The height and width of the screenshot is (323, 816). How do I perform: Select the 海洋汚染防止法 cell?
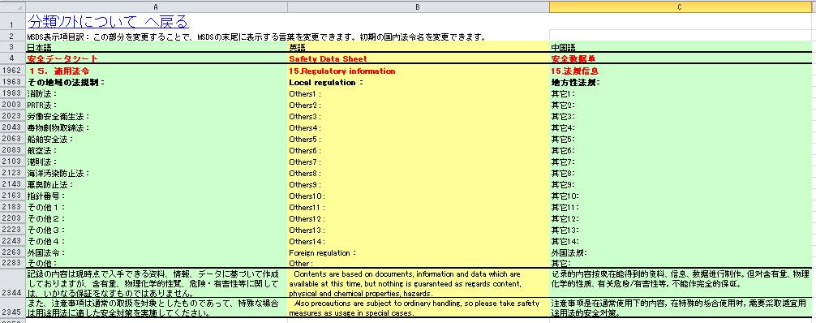tap(156, 174)
